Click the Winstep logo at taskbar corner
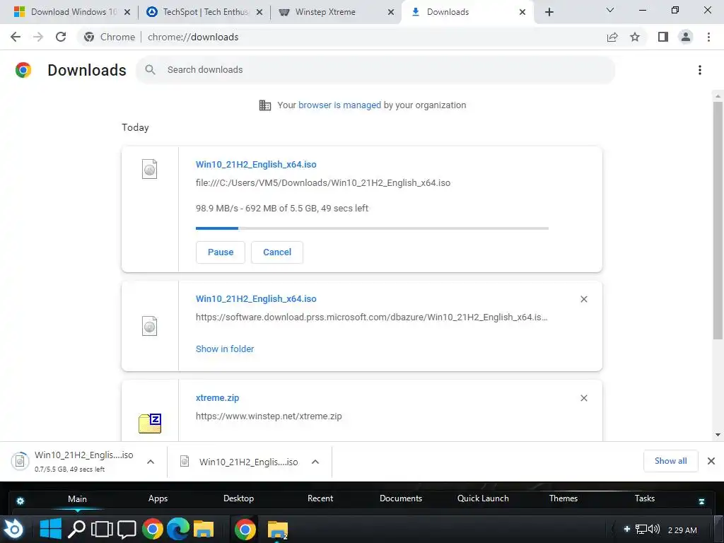Image resolution: width=724 pixels, height=543 pixels. 13,529
